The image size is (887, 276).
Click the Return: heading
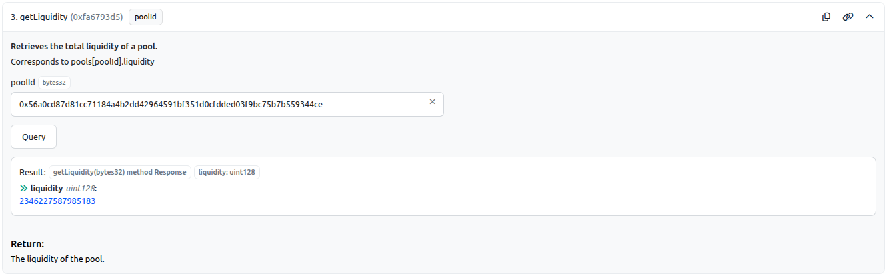(x=27, y=244)
